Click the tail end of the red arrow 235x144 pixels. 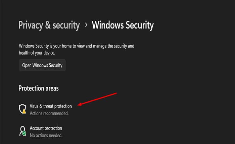point(115,93)
